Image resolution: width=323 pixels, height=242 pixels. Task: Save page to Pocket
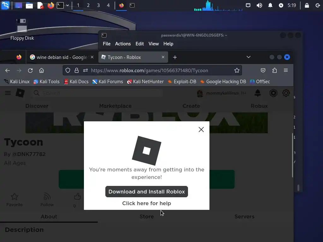tap(263, 70)
